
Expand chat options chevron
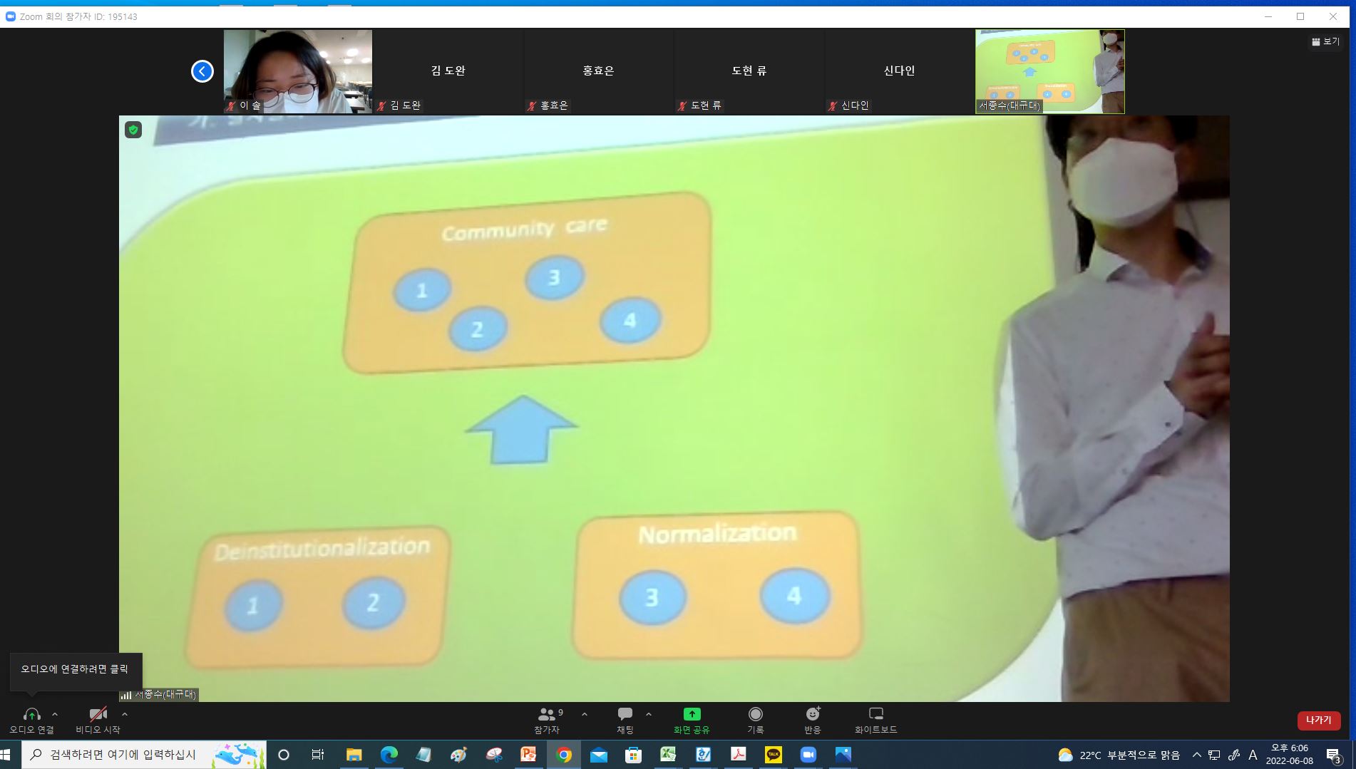(648, 714)
